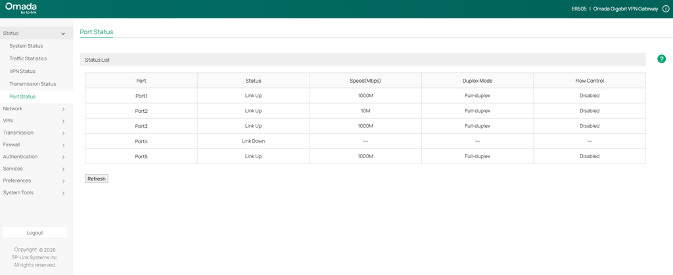Image resolution: width=673 pixels, height=275 pixels.
Task: Expand the Preferences menu arrow
Action: pos(64,181)
